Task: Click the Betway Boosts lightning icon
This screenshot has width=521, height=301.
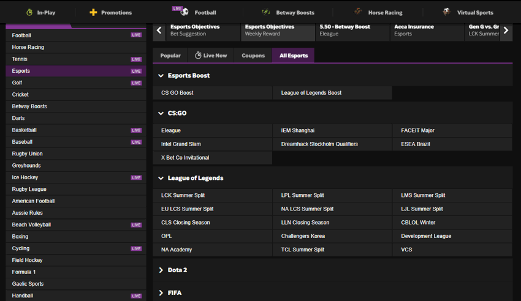Action: (x=266, y=12)
